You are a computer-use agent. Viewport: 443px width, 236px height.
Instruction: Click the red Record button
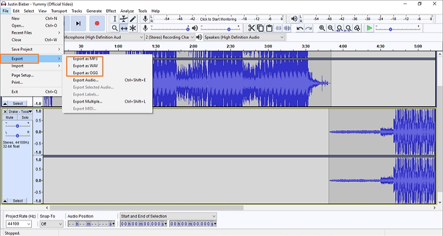[x=97, y=24]
